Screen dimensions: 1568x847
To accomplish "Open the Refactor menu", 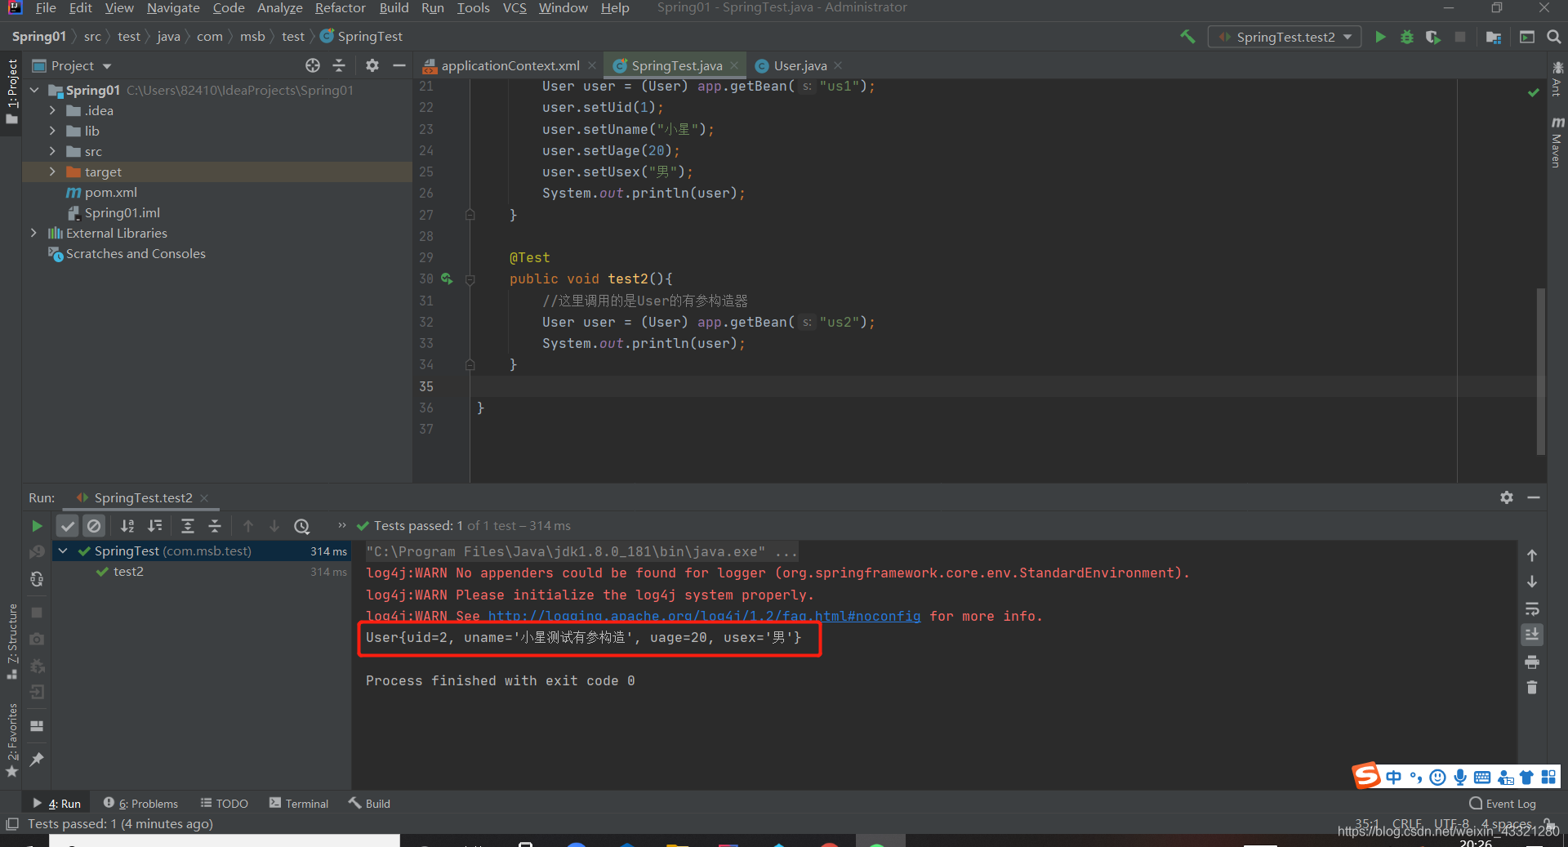I will click(340, 8).
